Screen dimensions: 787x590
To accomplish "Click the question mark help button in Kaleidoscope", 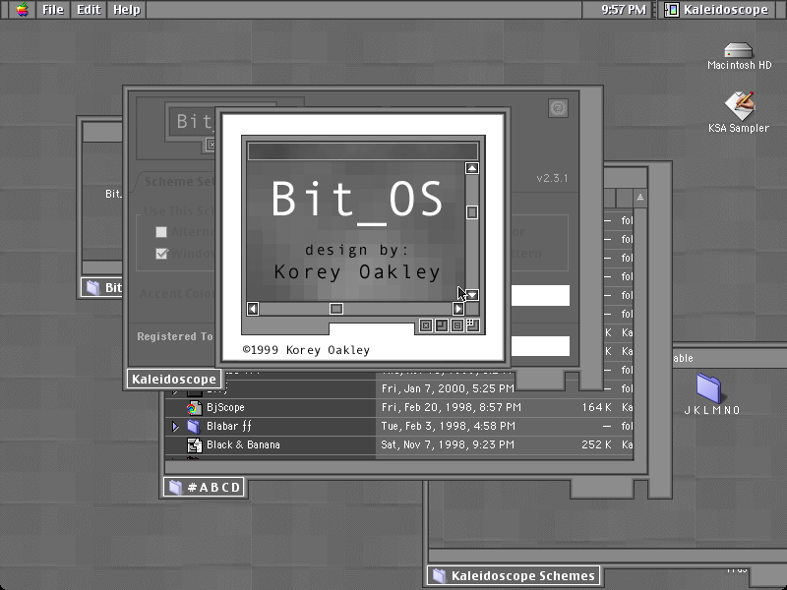I will click(x=558, y=108).
